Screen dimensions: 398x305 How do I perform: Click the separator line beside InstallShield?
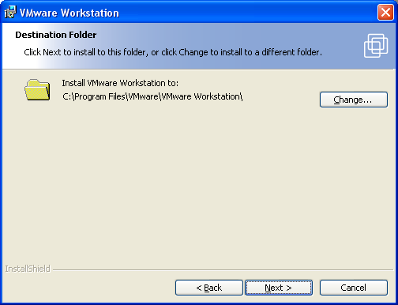click(223, 269)
